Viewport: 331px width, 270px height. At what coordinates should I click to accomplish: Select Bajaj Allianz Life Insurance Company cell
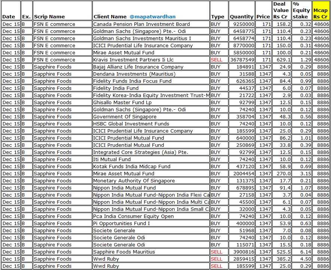point(151,67)
